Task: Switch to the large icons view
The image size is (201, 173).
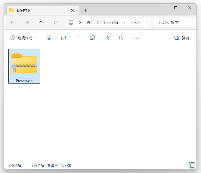Action: pos(192,165)
